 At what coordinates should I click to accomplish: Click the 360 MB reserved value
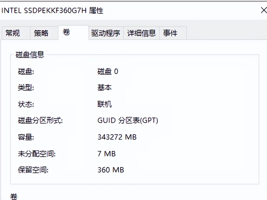[x=111, y=170]
